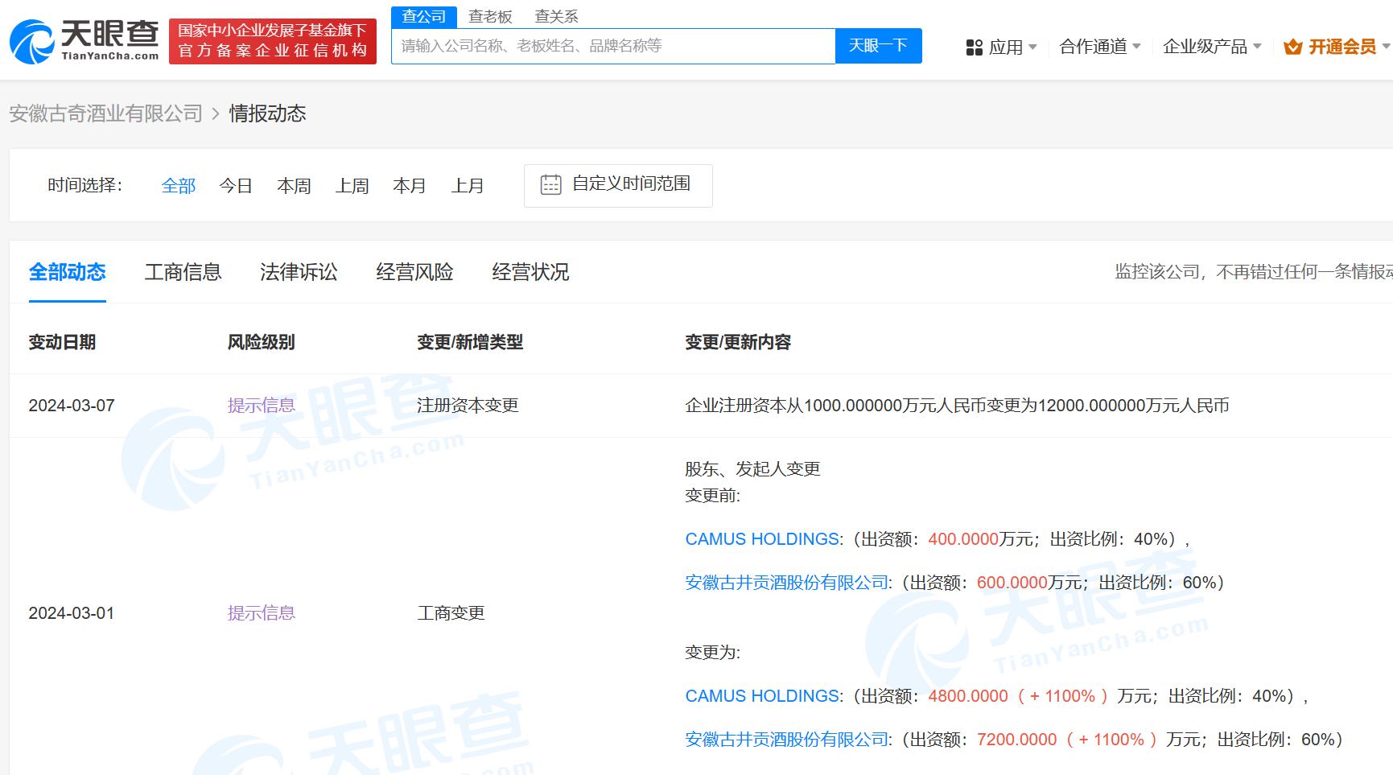The image size is (1393, 775).
Task: Click the 7200.0000 investment amount
Action: pyautogui.click(x=1017, y=740)
